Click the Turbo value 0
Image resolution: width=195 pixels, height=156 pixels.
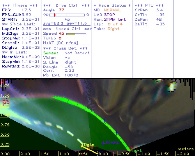pyautogui.click(x=60, y=38)
